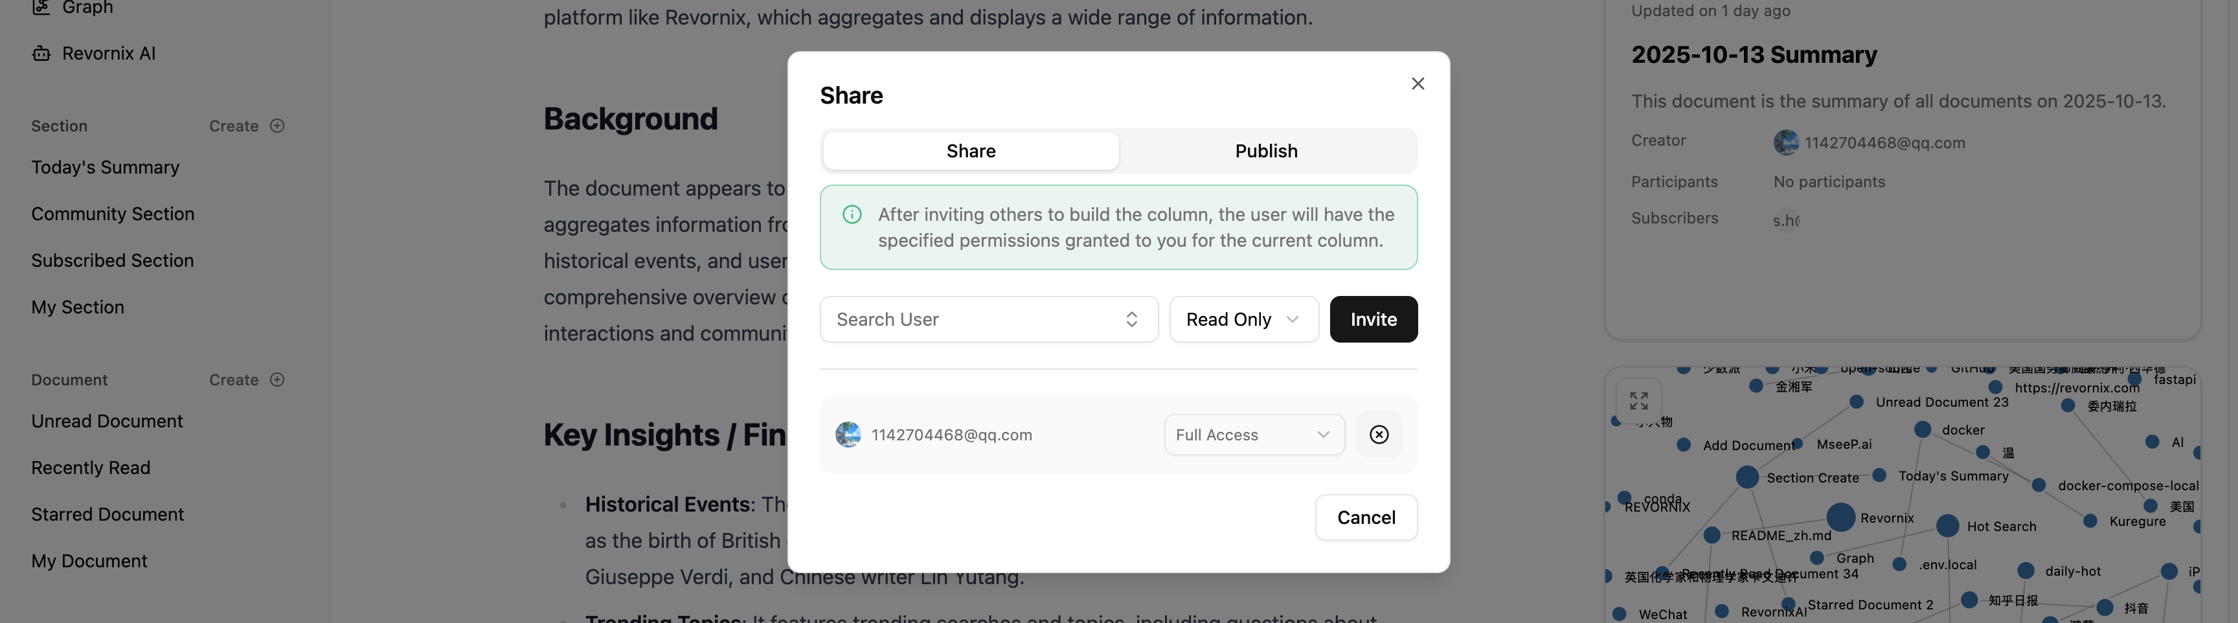Switch to the Publish tab

pyautogui.click(x=1265, y=151)
